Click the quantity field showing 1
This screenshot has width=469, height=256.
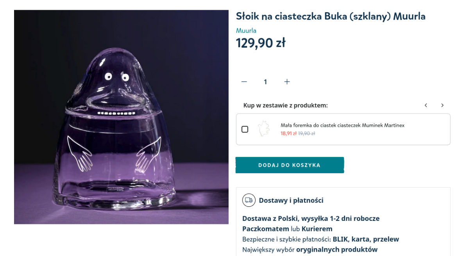coord(265,82)
